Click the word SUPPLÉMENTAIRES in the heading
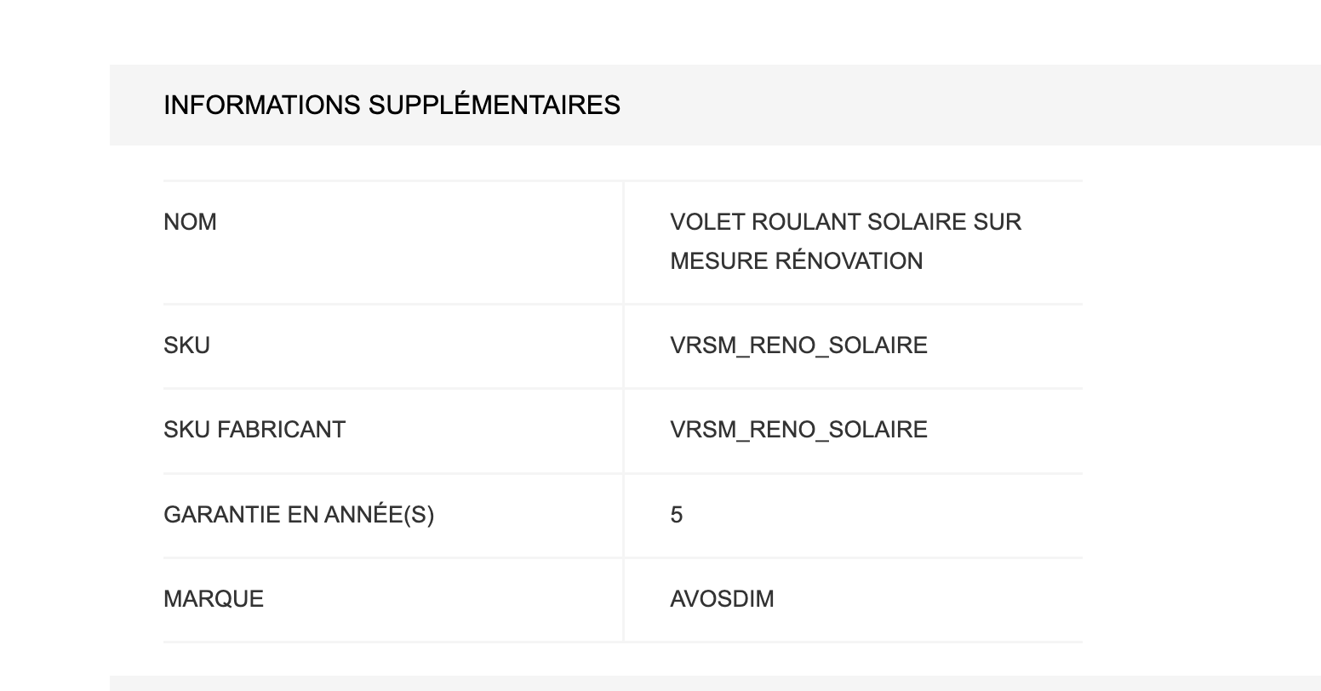The height and width of the screenshot is (691, 1321). 494,106
